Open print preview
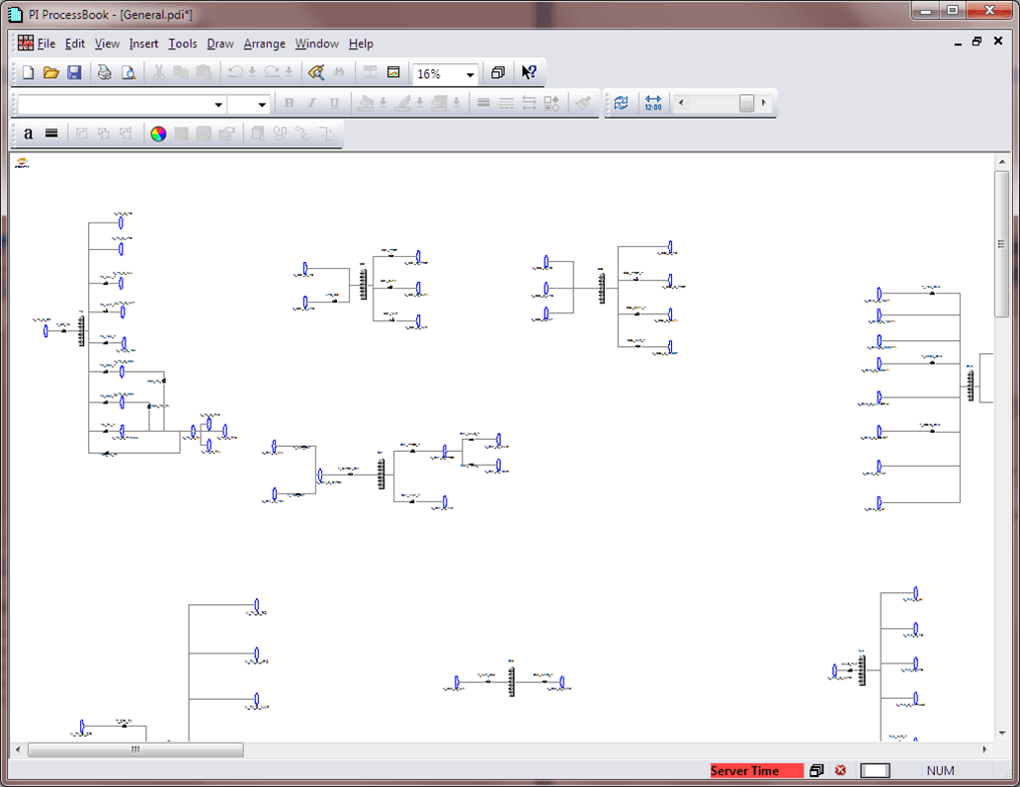This screenshot has width=1020, height=787. click(128, 72)
